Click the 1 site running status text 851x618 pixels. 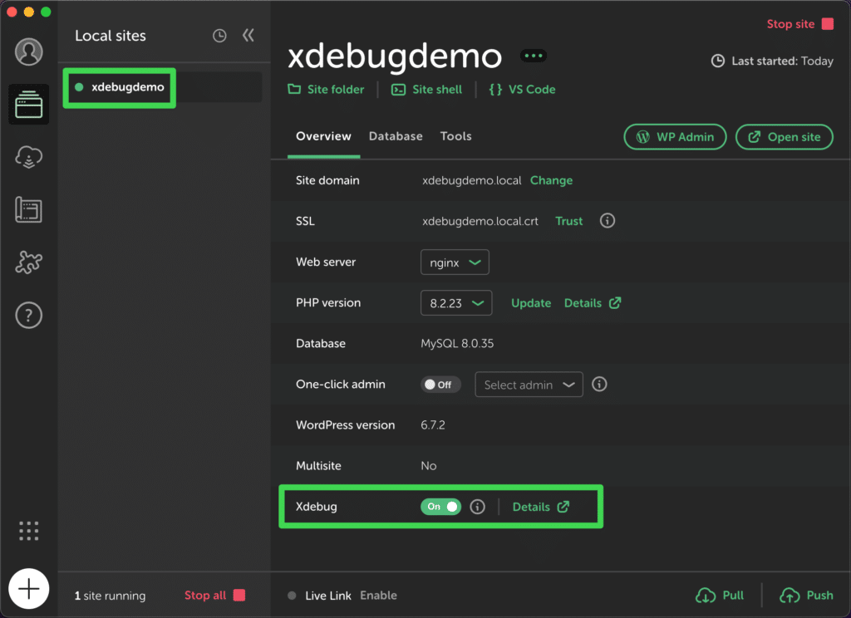(111, 596)
